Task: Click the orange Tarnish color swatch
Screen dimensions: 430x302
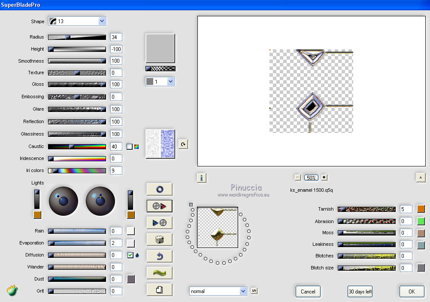Action: pos(421,209)
